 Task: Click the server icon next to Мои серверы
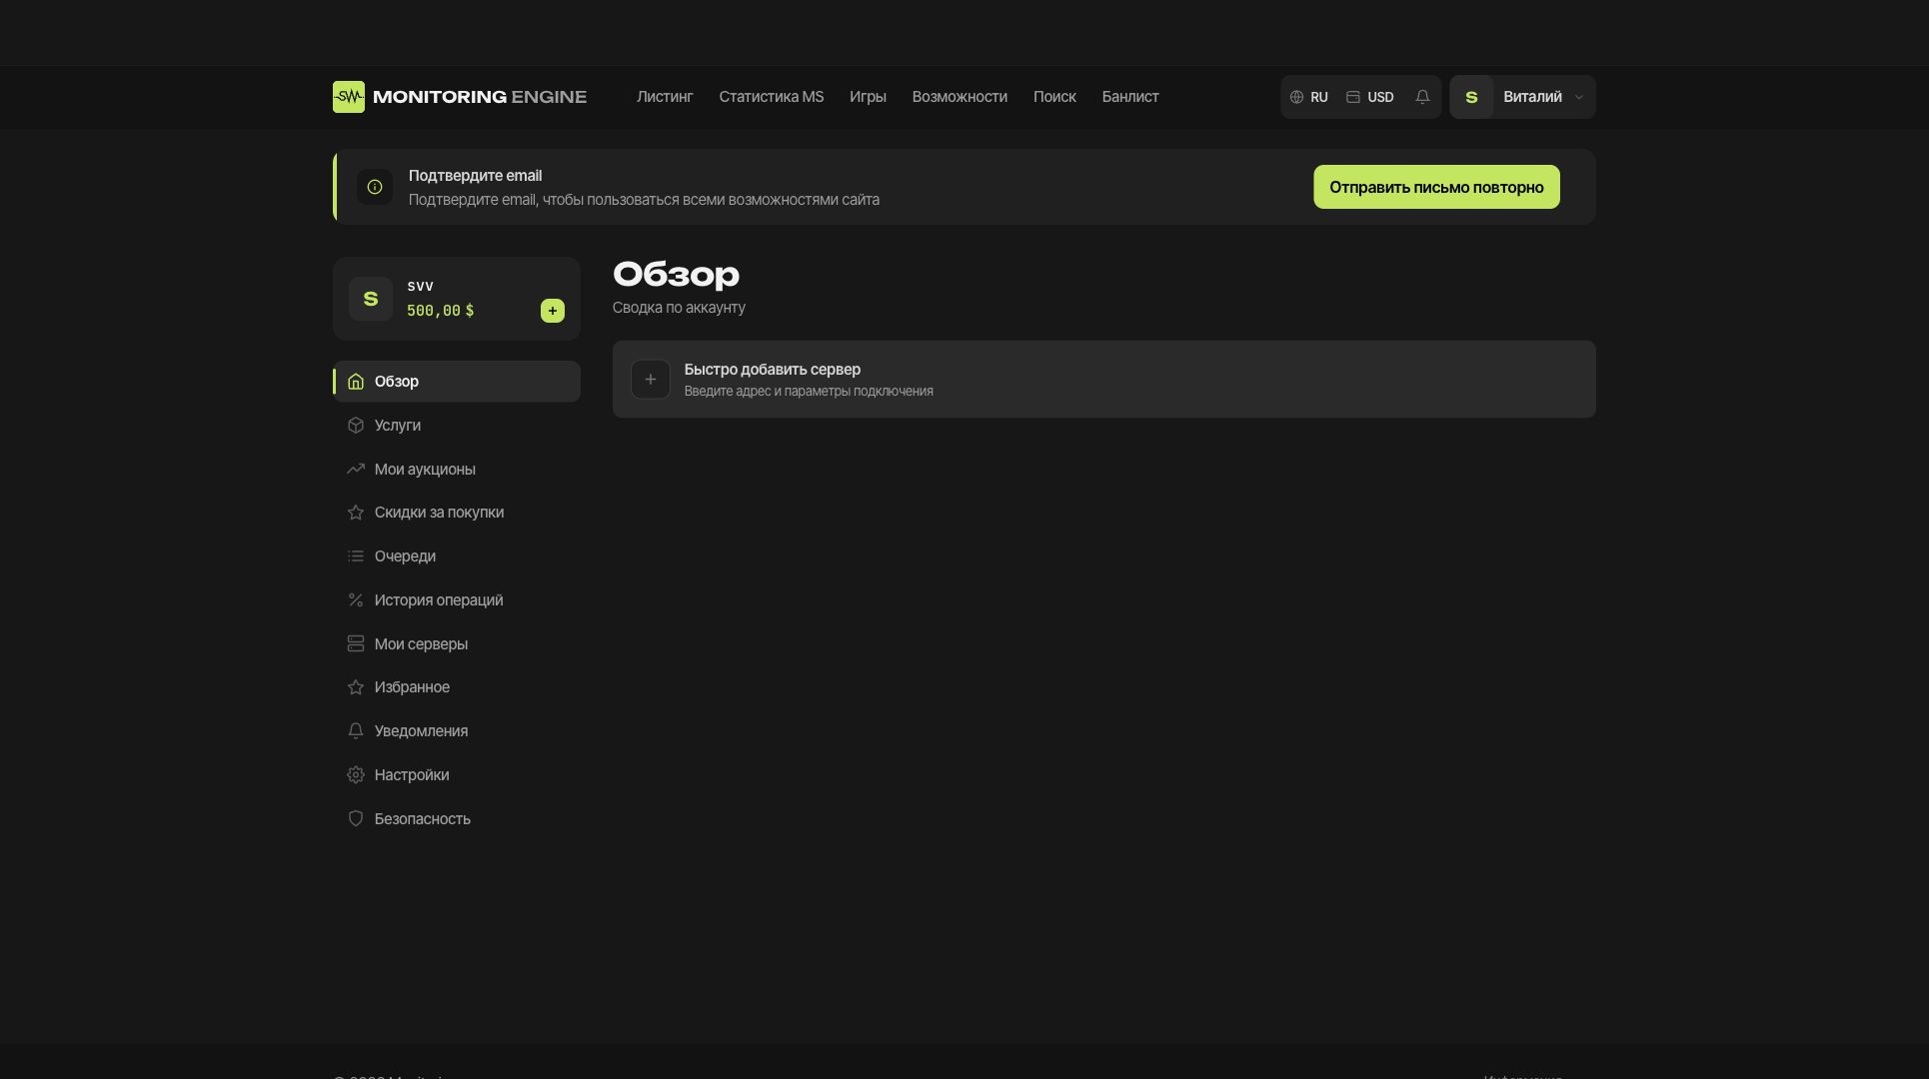coord(356,644)
